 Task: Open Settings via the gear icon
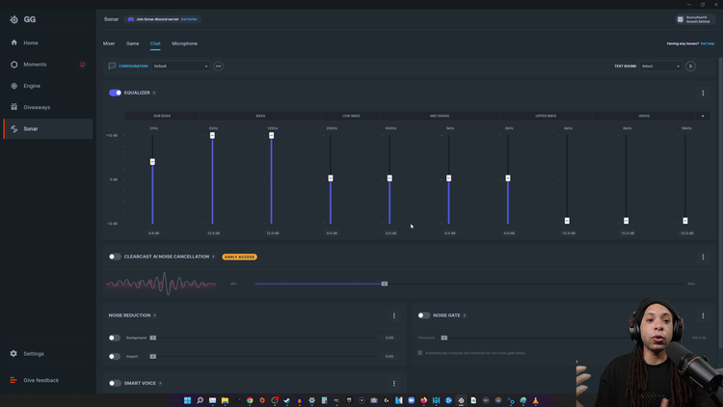tap(13, 353)
